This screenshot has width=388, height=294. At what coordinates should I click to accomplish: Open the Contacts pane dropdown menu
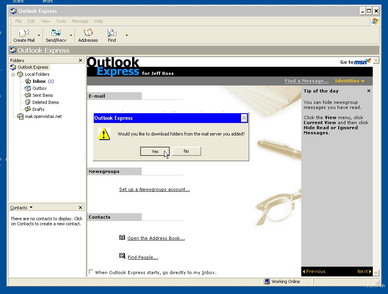coord(31,207)
